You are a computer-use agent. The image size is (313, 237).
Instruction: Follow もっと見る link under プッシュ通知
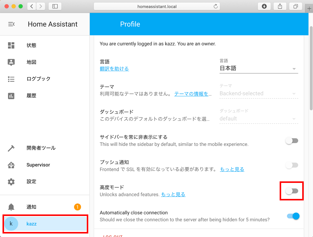point(232,169)
